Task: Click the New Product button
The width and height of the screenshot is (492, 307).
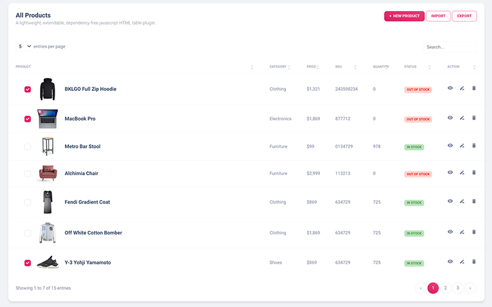Action: click(404, 16)
